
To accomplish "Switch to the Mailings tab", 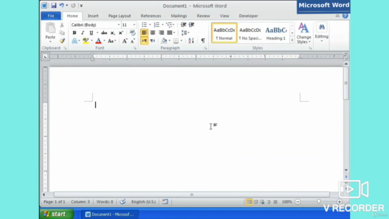I will (179, 16).
